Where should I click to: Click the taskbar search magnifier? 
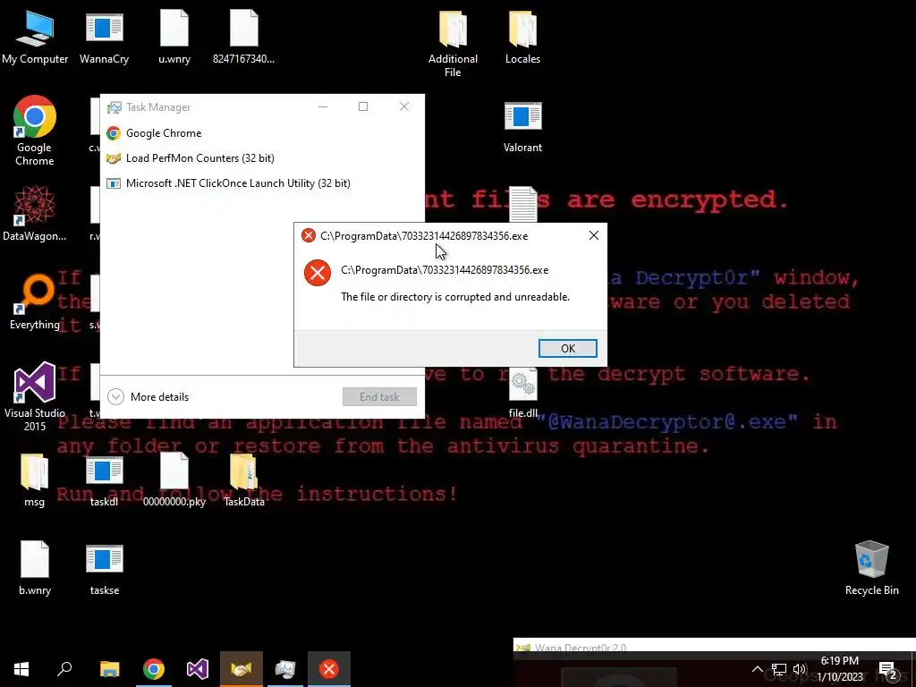pyautogui.click(x=64, y=669)
